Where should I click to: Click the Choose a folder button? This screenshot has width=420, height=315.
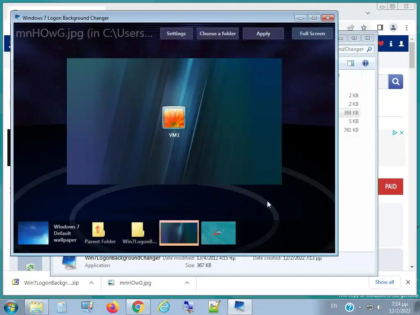point(217,34)
